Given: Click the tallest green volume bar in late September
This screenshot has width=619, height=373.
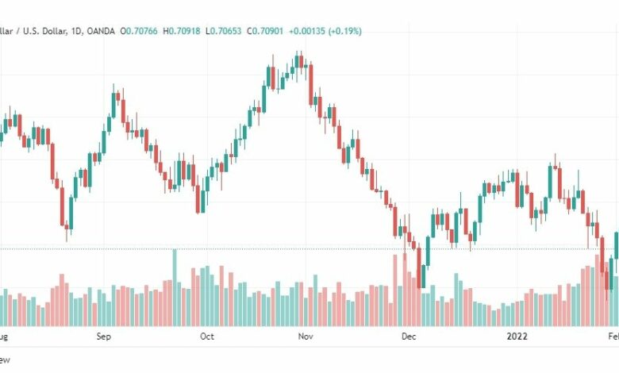Looking at the screenshot, I should coord(175,287).
